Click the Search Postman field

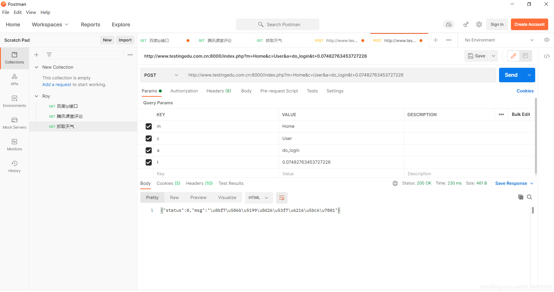278,25
